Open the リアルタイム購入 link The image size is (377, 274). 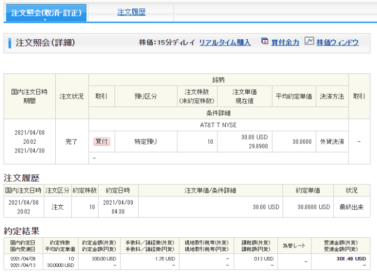225,43
